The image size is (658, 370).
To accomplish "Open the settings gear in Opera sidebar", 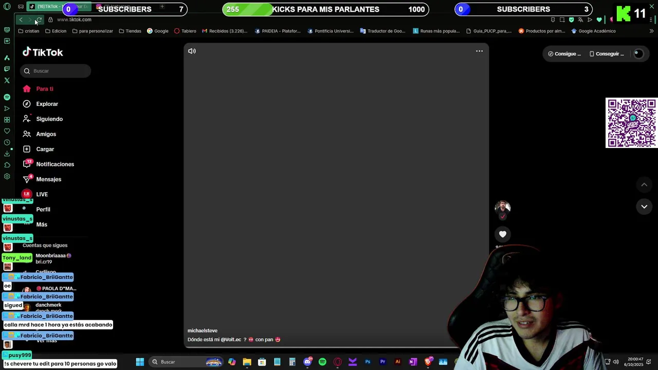I will click(x=7, y=176).
